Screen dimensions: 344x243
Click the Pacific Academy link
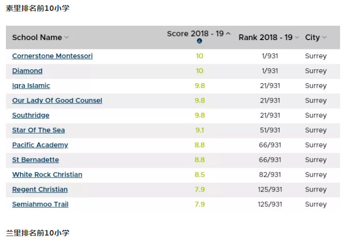(40, 145)
